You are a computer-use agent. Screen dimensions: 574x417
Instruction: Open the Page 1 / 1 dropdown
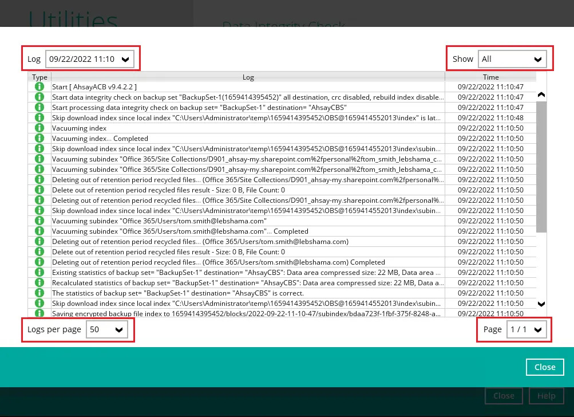point(527,329)
